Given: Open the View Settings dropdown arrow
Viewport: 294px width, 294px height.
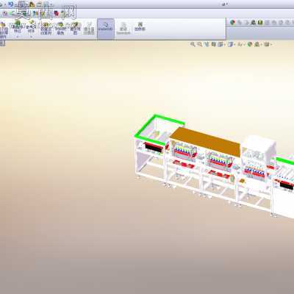Looking at the screenshot, I should 271,44.
